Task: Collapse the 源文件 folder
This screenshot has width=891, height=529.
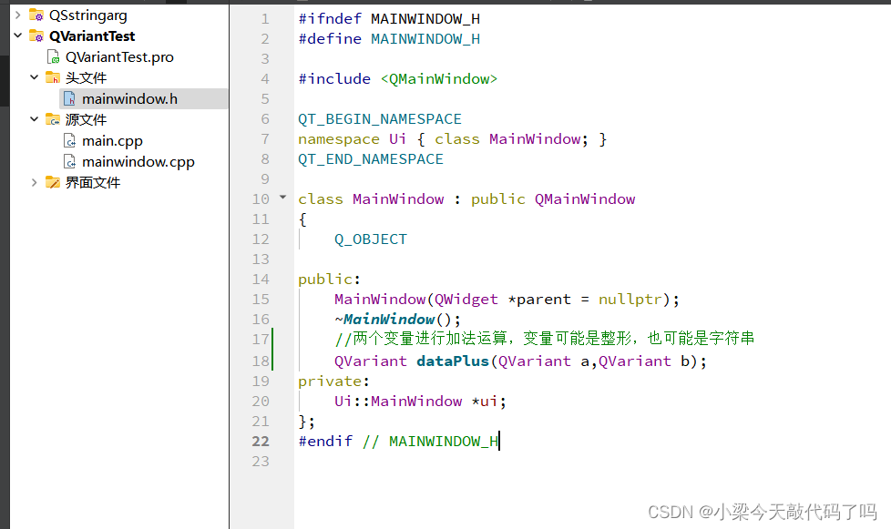Action: tap(34, 119)
